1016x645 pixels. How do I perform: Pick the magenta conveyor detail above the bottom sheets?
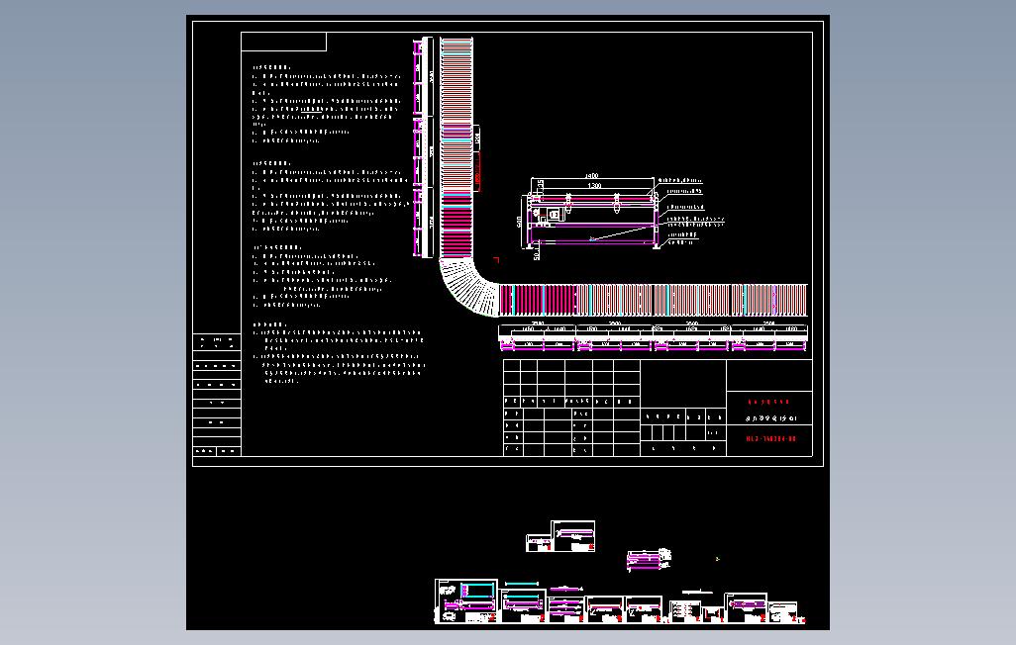(649, 559)
